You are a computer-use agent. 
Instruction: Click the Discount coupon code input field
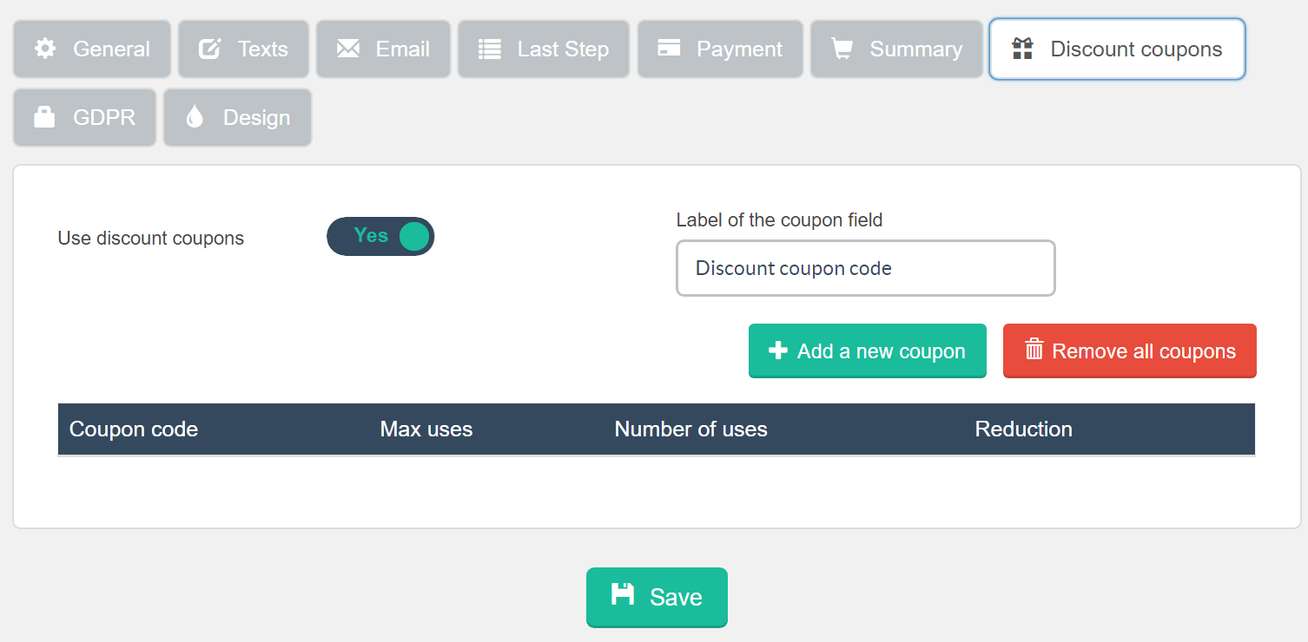(865, 268)
